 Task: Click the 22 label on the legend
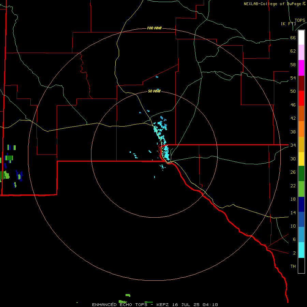pyautogui.click(x=293, y=186)
